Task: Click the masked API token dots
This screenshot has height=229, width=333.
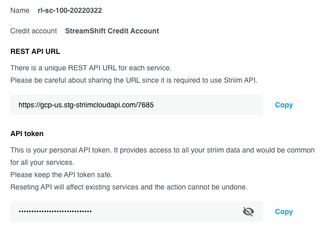Action: [55, 211]
